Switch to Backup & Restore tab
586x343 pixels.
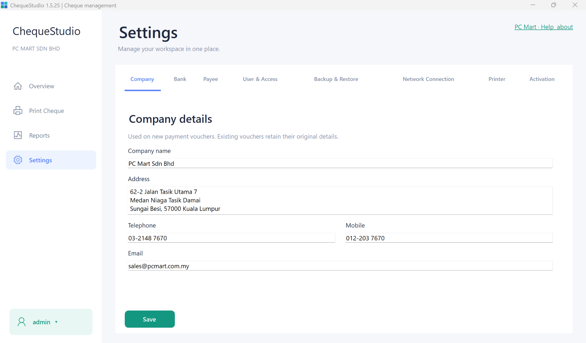(336, 79)
